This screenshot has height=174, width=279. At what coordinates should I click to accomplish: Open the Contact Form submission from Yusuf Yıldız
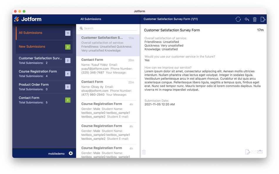(108, 67)
